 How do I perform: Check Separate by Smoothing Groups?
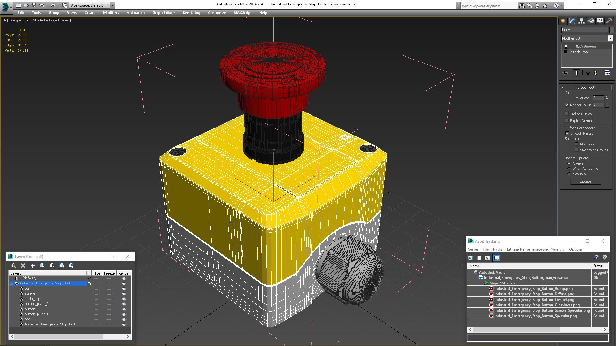click(577, 150)
